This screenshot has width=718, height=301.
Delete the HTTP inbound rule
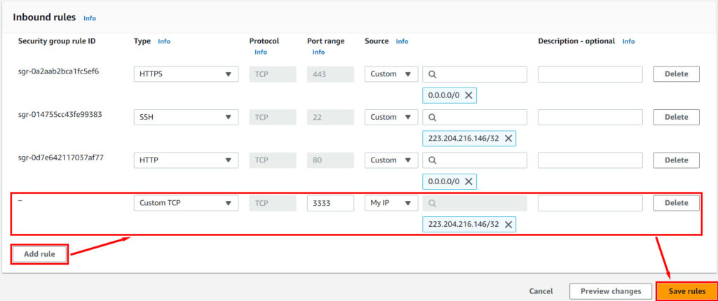677,160
